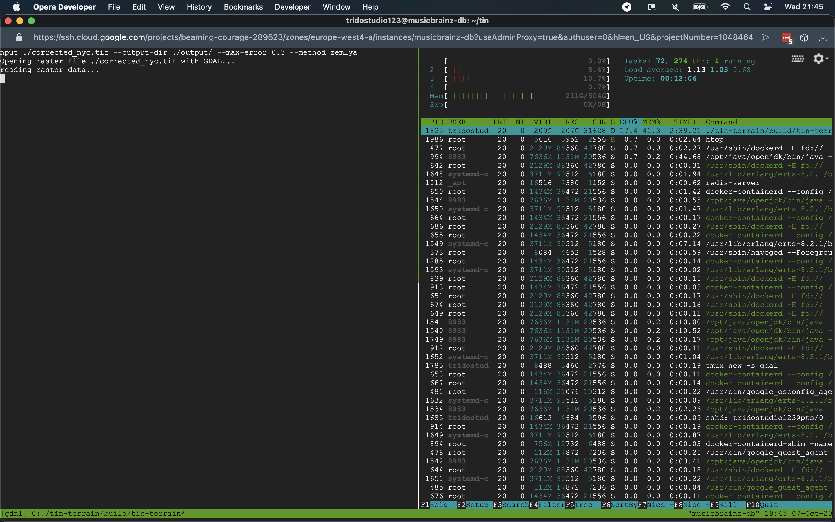Click the ssh.cloud.google.com URL address field

[393, 37]
